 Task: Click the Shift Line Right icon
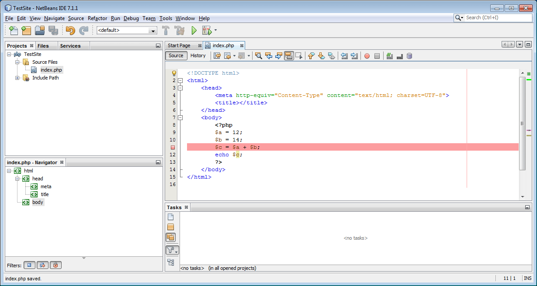pos(354,55)
